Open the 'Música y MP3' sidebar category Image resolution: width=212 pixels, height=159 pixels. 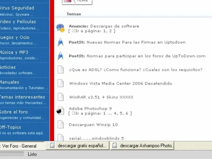pos(14,52)
